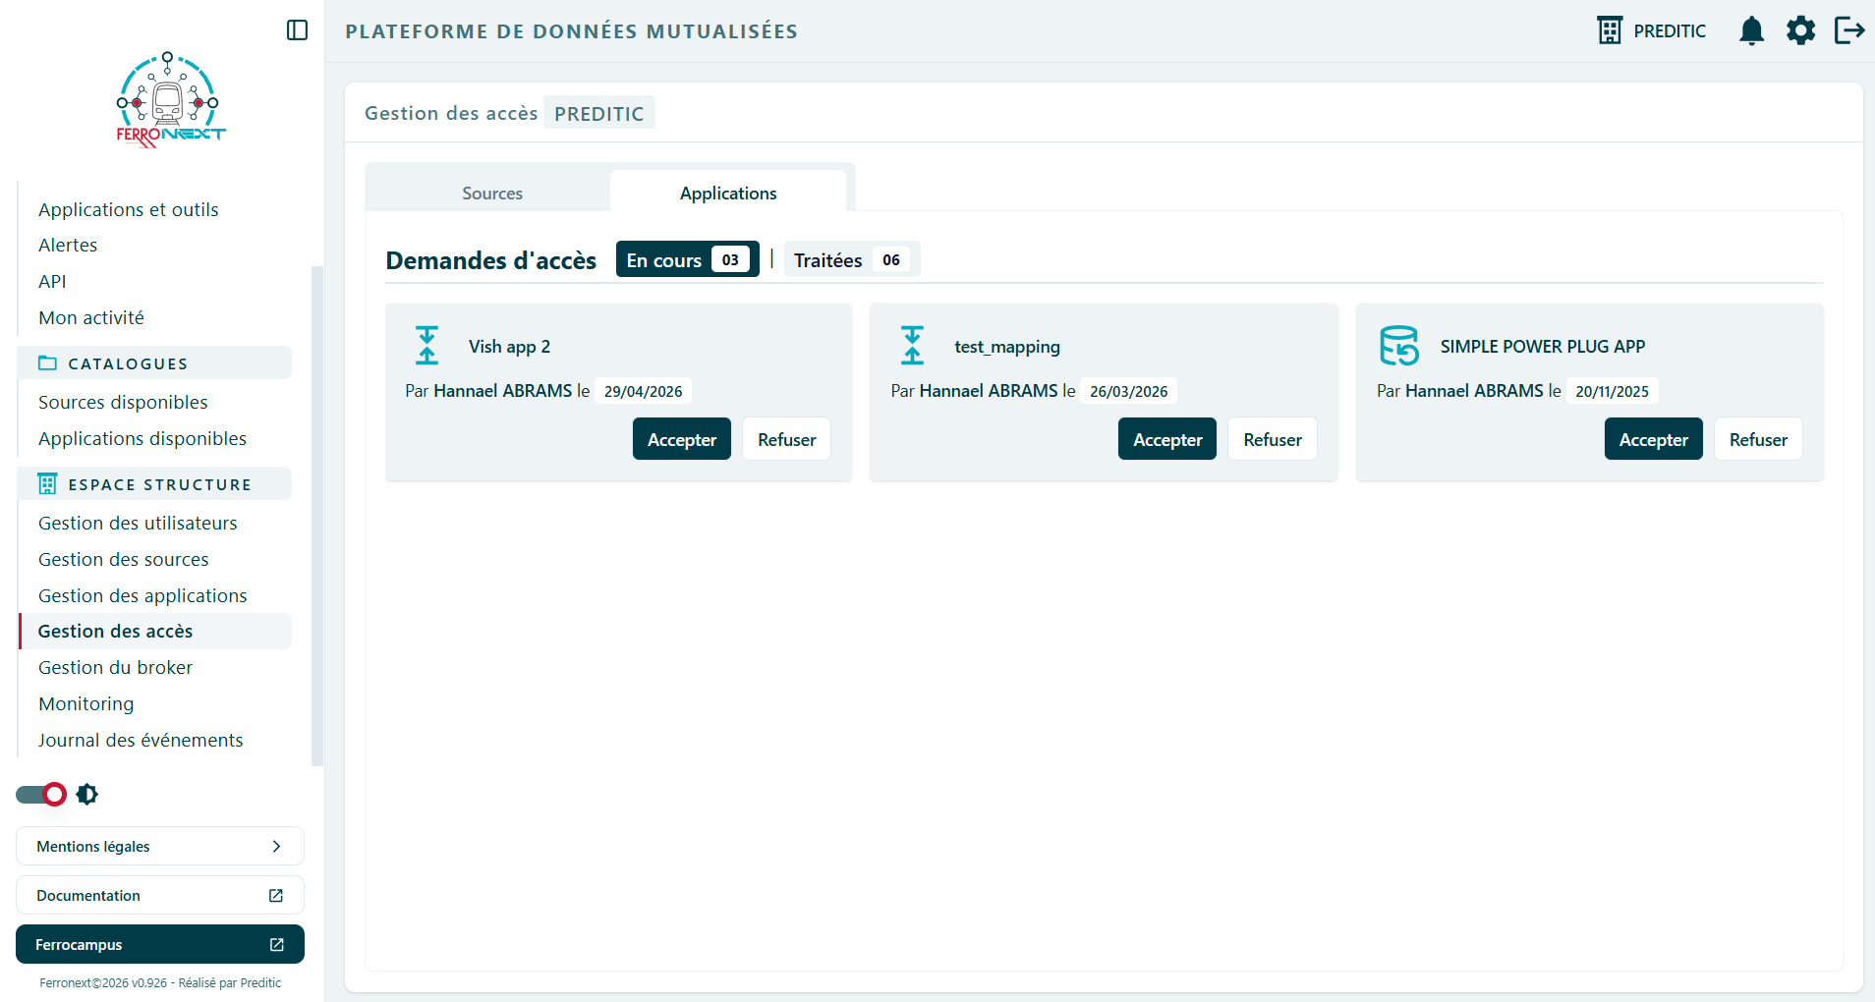Viewport: 1875px width, 1002px height.
Task: Click the Espace Structure building icon
Action: (x=47, y=484)
